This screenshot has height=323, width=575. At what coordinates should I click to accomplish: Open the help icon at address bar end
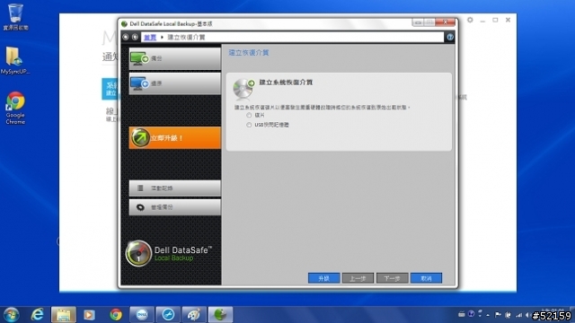(x=449, y=37)
